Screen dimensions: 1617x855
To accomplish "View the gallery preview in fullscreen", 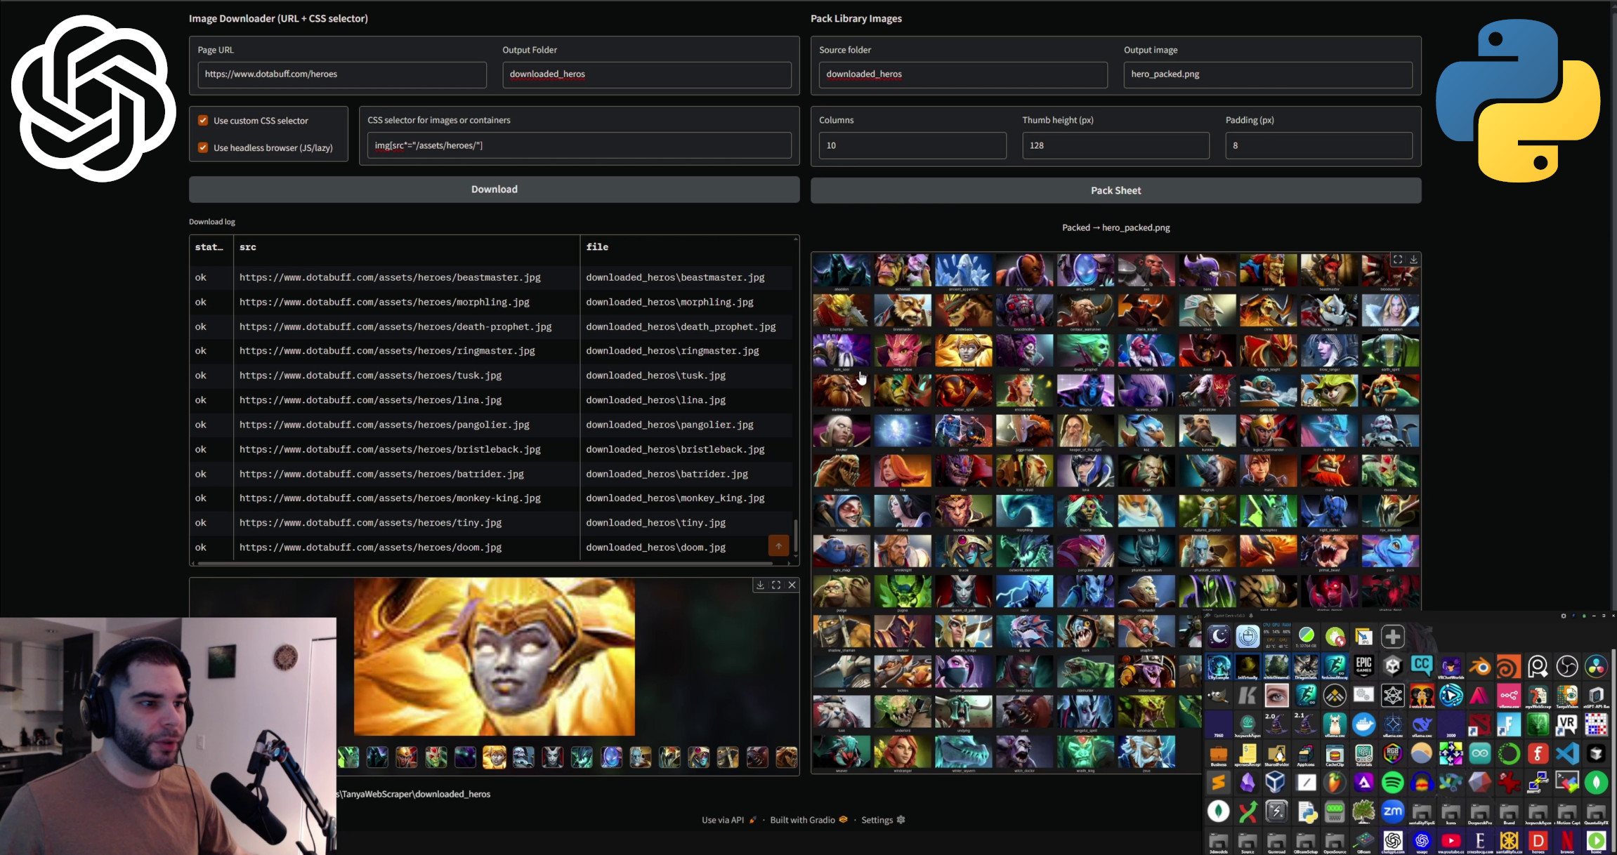I will point(776,585).
